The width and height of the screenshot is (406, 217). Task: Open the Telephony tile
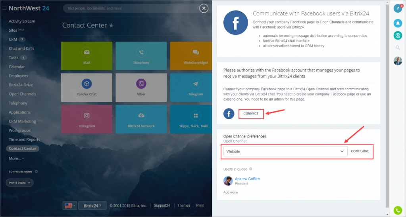[x=141, y=56]
